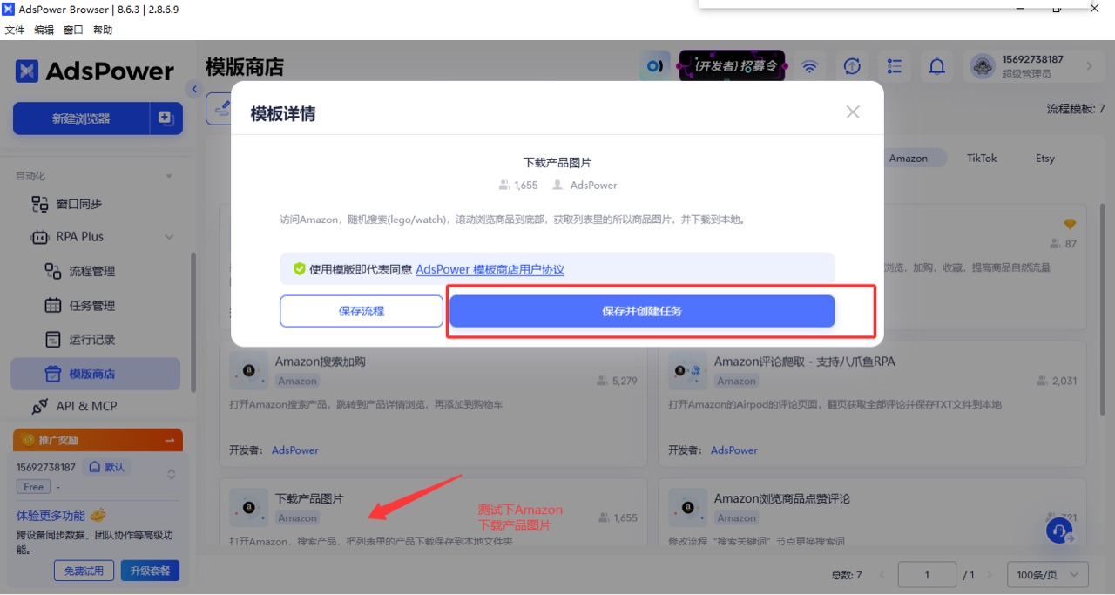Expand the account switcher arrows in sidebar
1115x595 pixels.
[172, 475]
